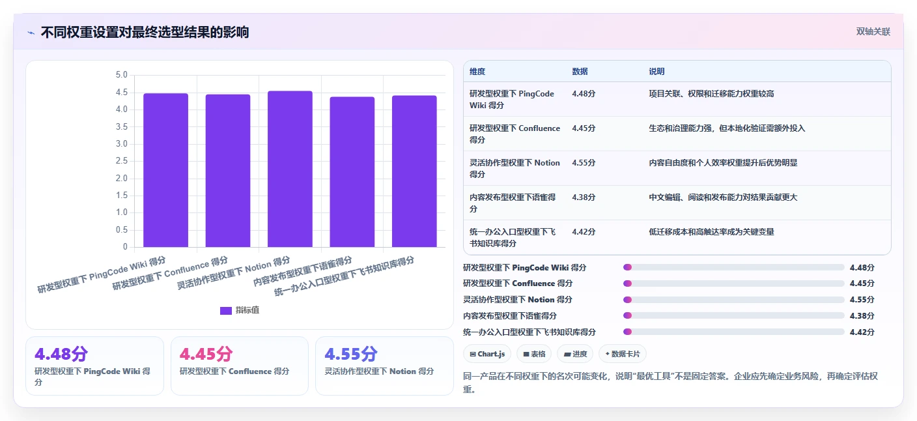Select the 进度 tag chip
The image size is (917, 421).
[575, 354]
